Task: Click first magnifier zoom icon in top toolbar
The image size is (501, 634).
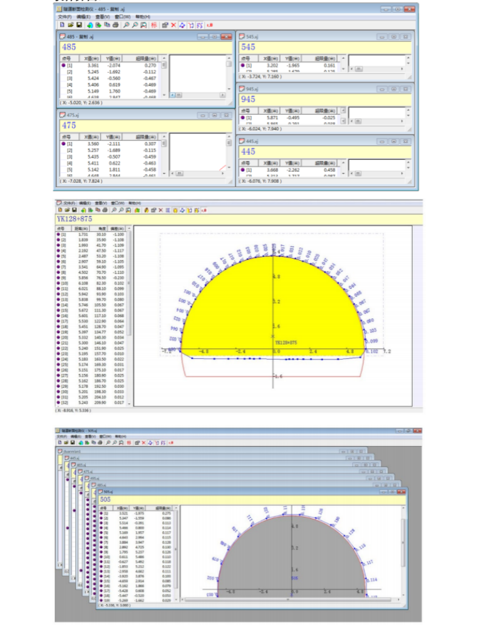Action: [127, 25]
